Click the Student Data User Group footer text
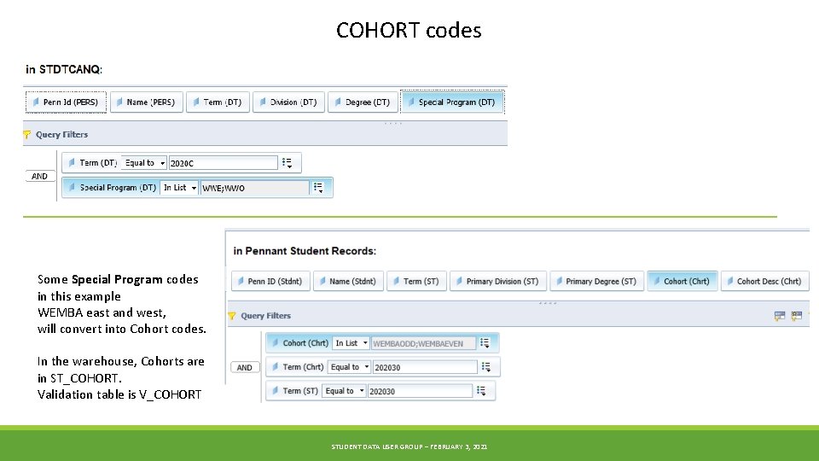Viewport: 819px width, 461px height. click(409, 446)
